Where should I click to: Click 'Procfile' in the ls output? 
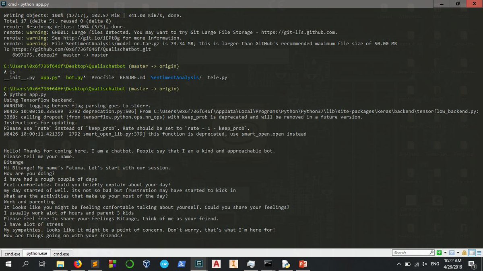(x=103, y=77)
